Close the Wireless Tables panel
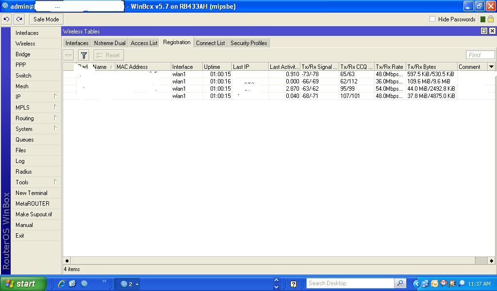497x291 pixels. click(x=492, y=31)
